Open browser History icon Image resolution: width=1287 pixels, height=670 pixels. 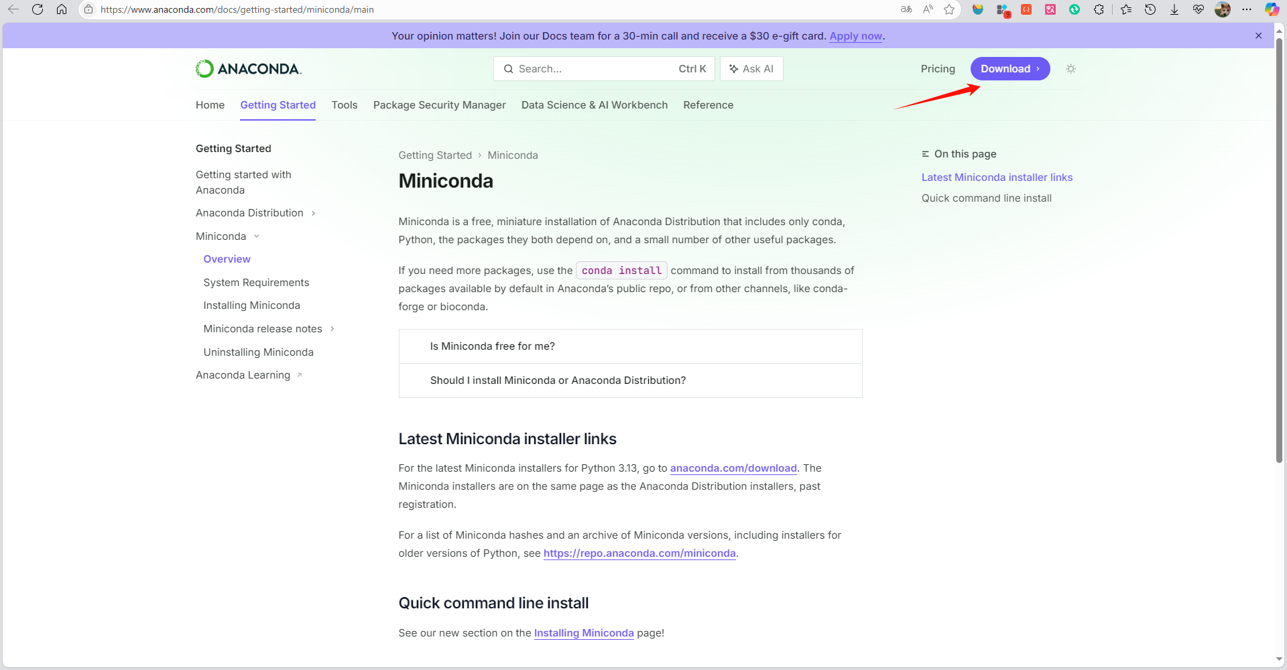click(1150, 9)
